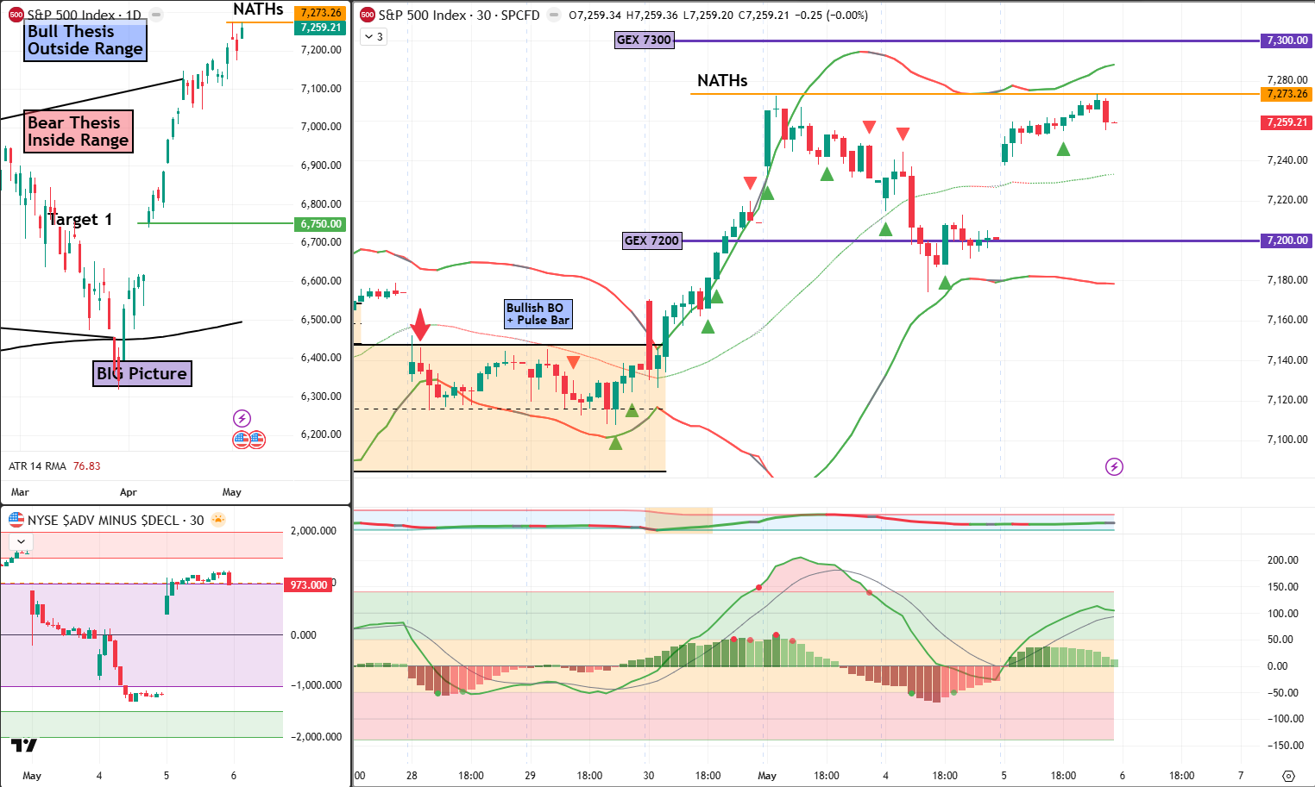
Task: Click the S&P 500 logo on the 1D chart
Action: click(16, 15)
